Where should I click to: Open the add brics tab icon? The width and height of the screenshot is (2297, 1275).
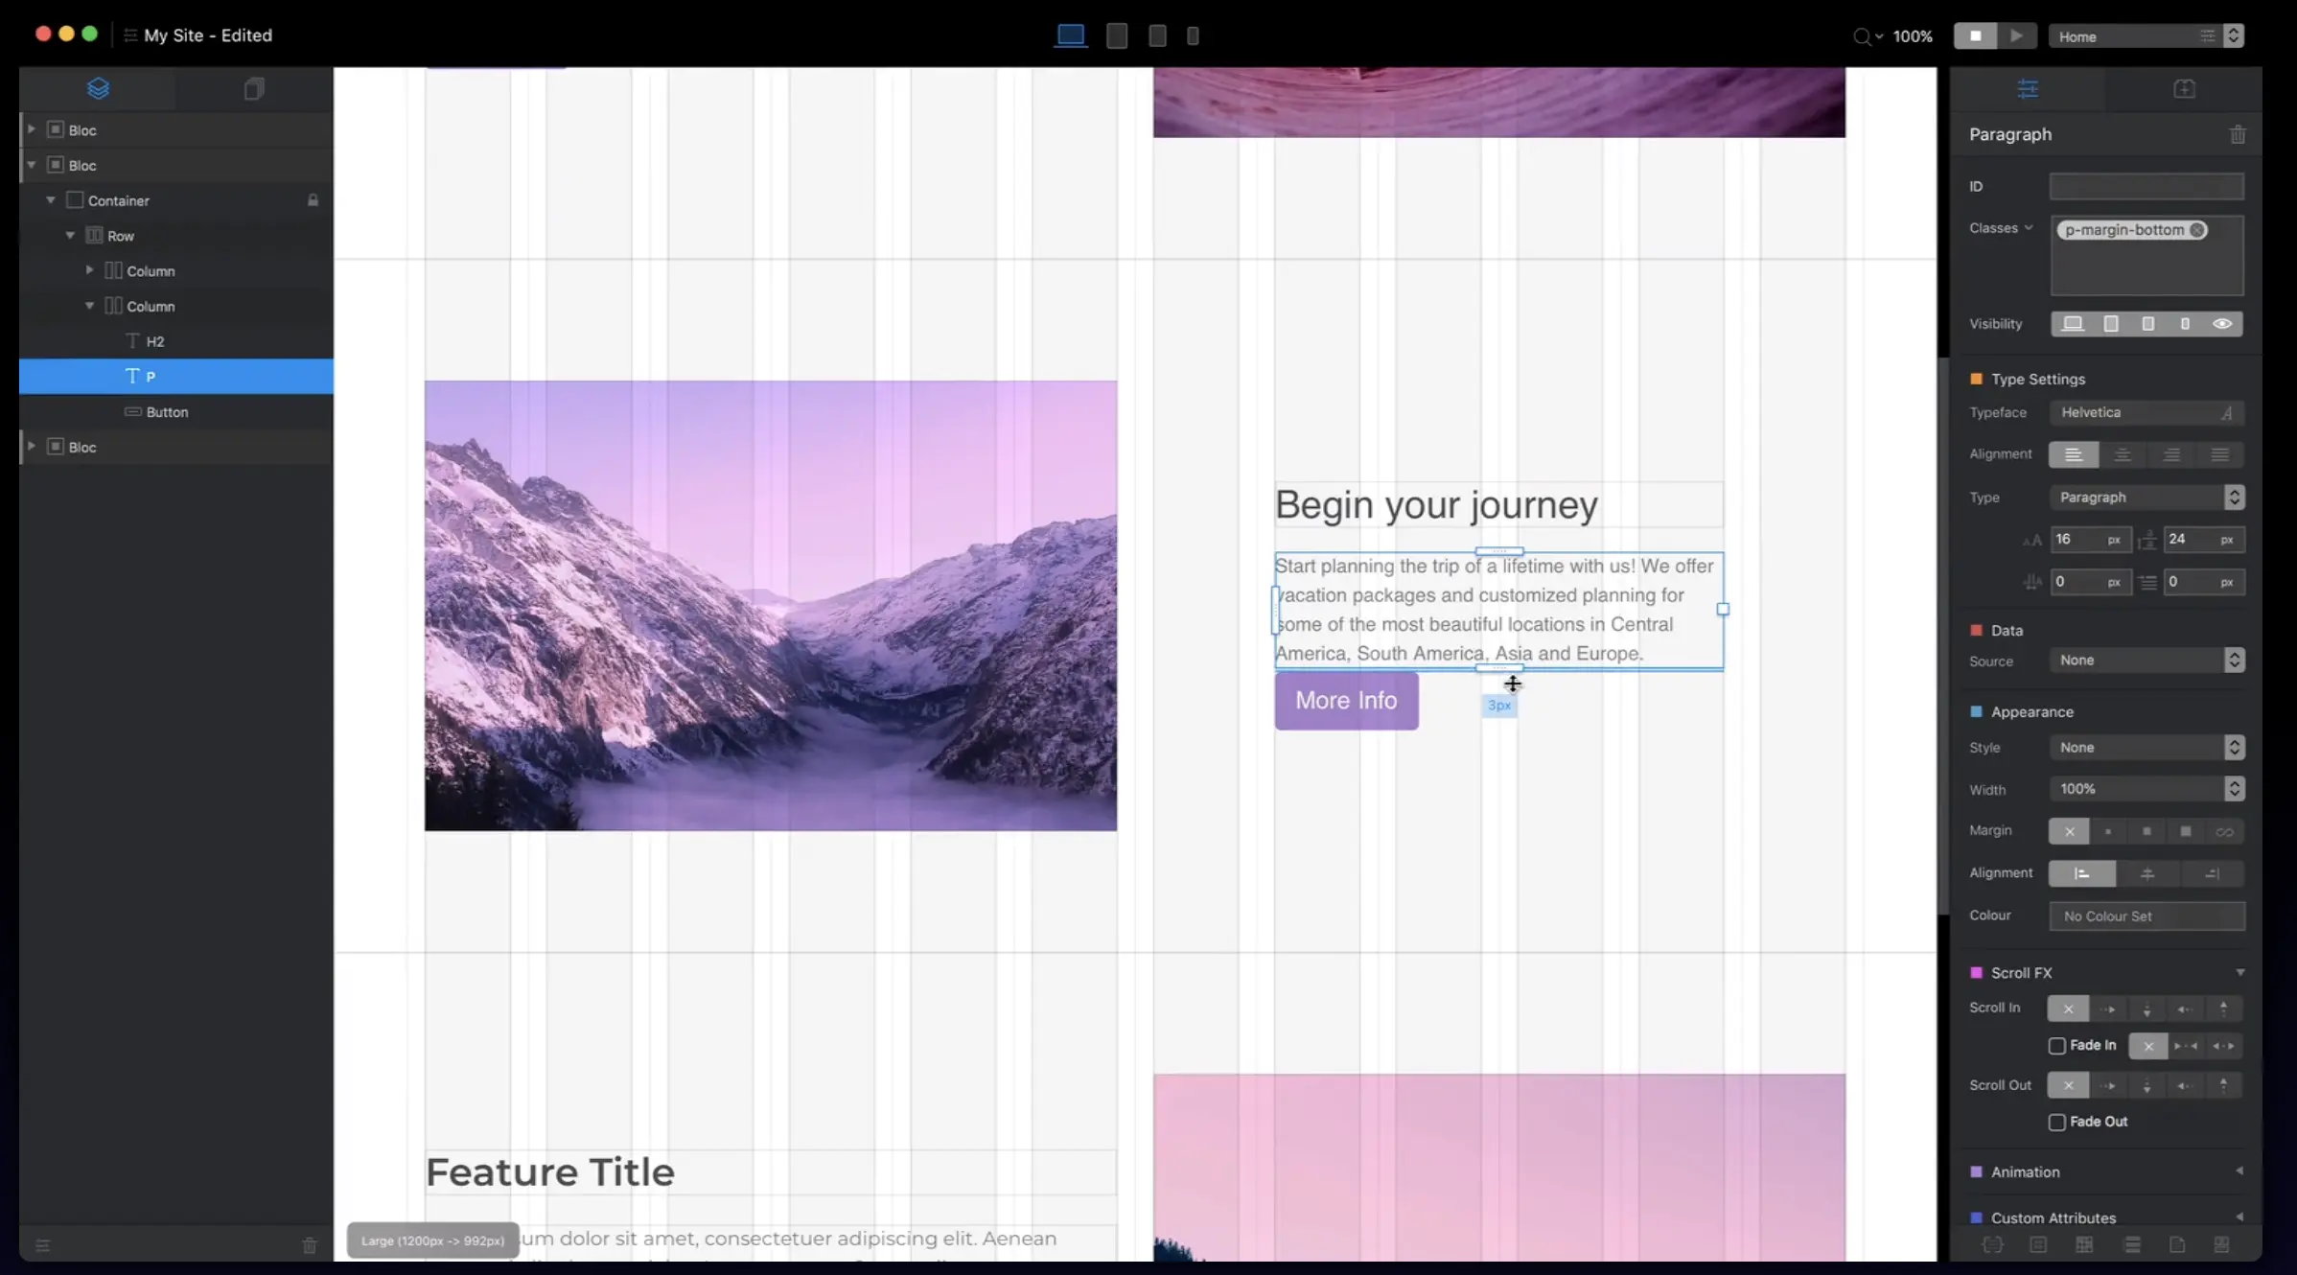pyautogui.click(x=2184, y=89)
